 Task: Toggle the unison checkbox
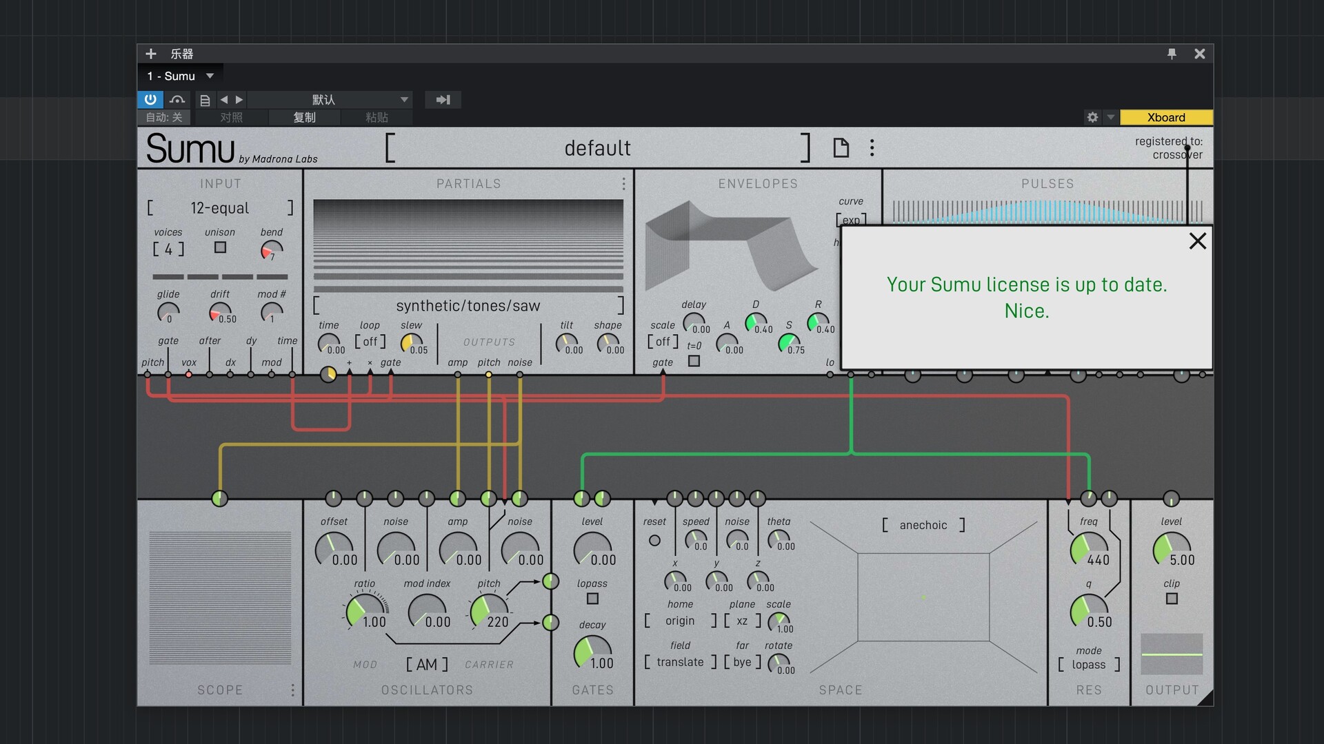220,247
